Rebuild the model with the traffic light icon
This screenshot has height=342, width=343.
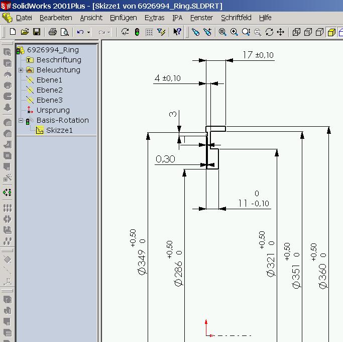click(137, 32)
